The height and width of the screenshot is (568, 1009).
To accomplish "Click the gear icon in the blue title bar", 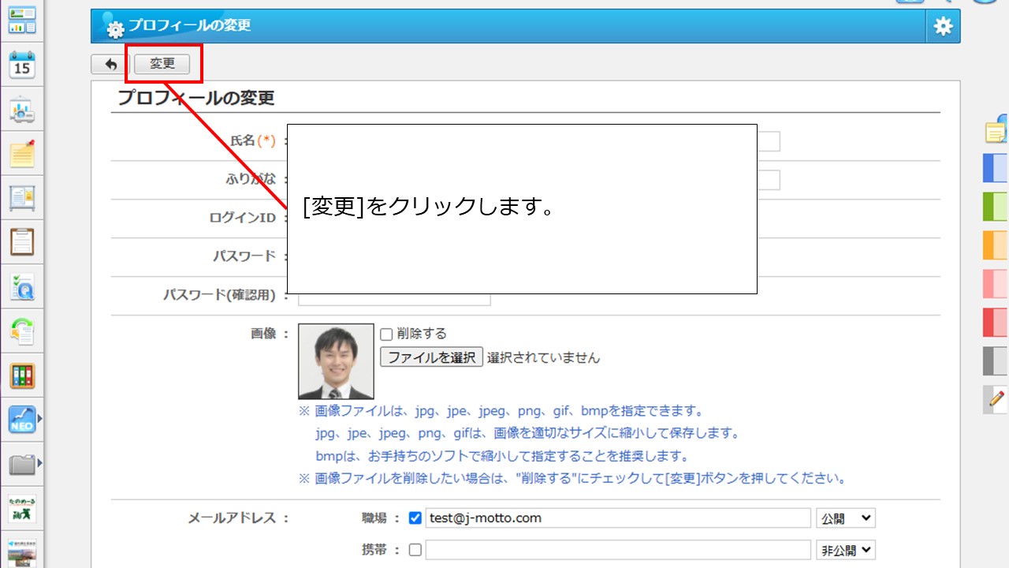I will pos(941,25).
